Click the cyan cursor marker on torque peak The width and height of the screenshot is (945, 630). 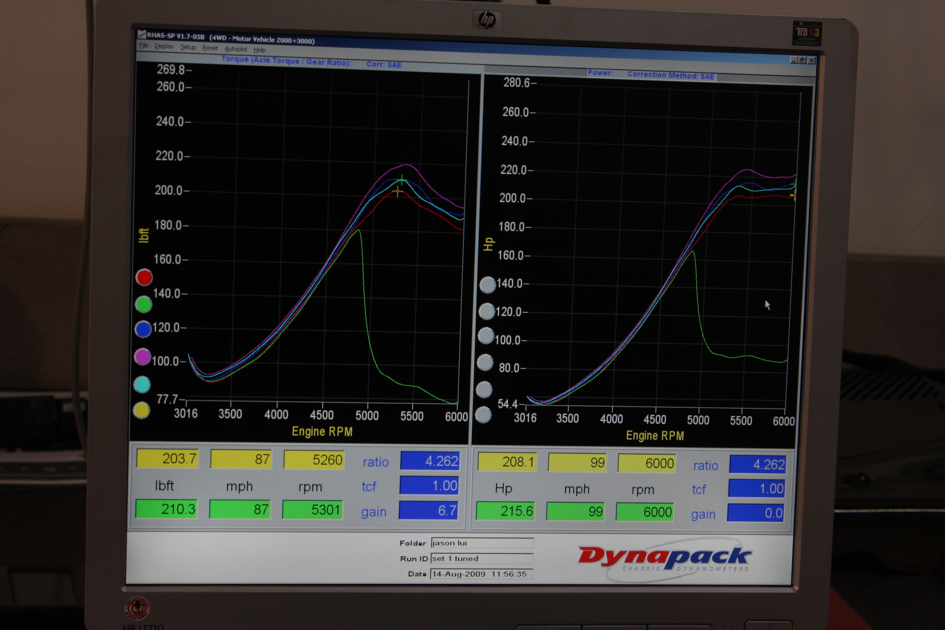click(402, 180)
